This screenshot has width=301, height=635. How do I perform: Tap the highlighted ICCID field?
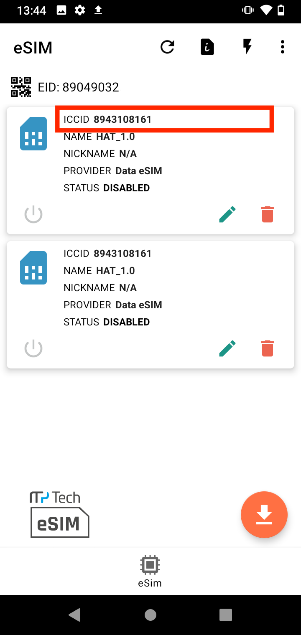tap(164, 119)
